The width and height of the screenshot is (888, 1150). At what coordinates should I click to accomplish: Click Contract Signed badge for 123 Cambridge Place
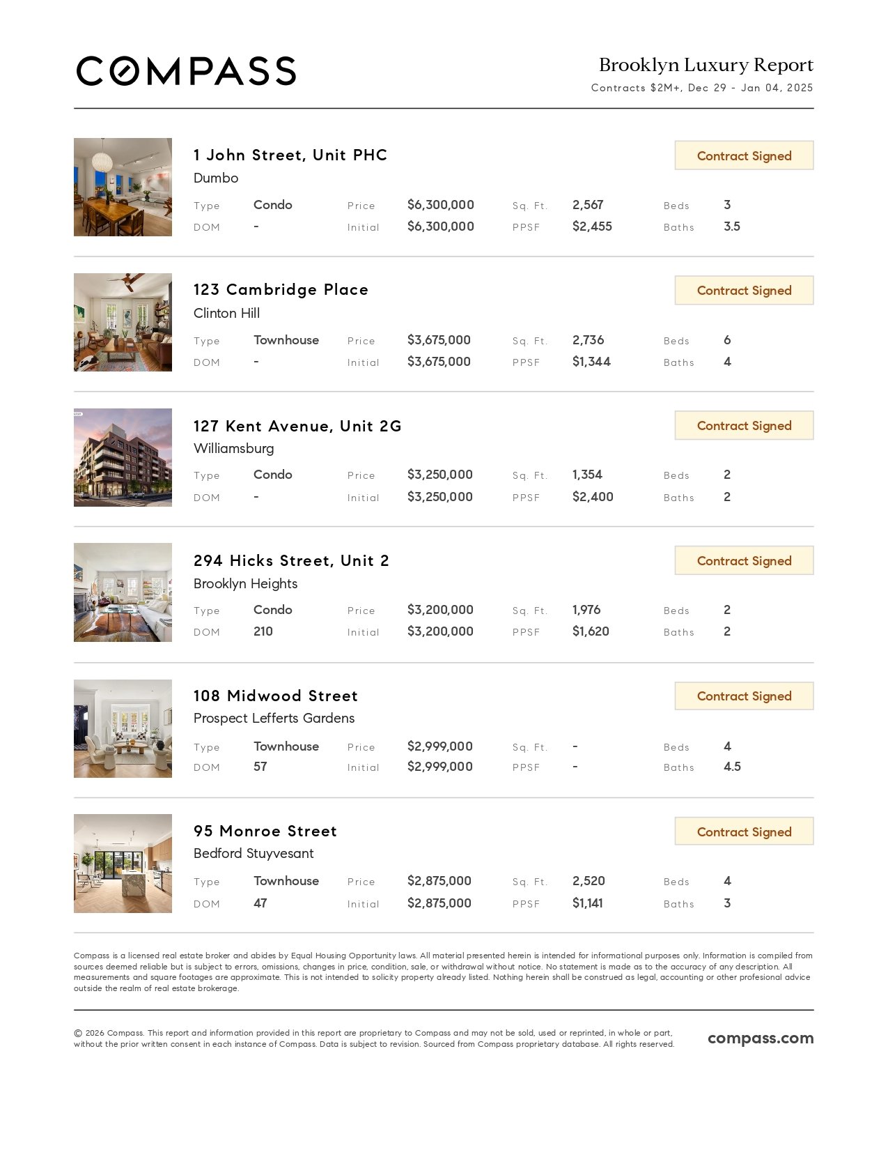point(744,291)
